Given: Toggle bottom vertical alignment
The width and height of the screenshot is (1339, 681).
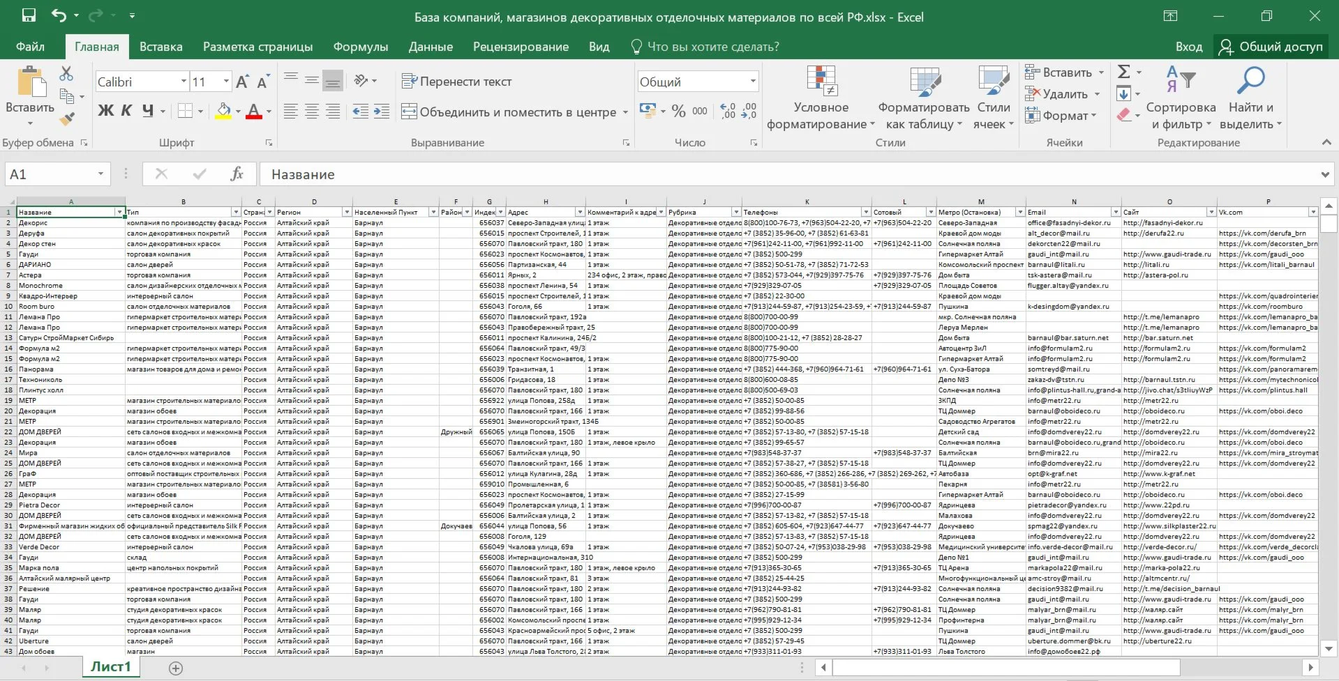Looking at the screenshot, I should click(333, 81).
